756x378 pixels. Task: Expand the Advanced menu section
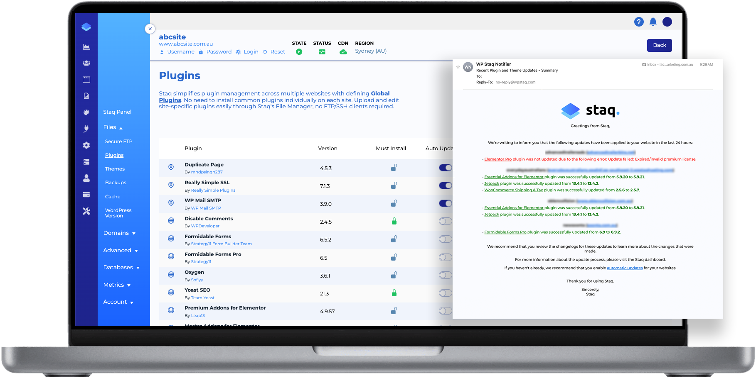[x=121, y=251]
